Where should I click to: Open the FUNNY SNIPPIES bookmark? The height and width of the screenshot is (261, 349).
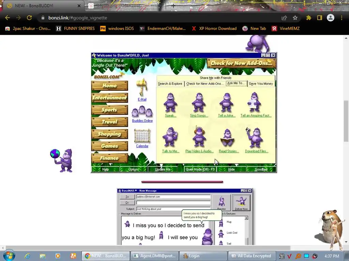pyautogui.click(x=75, y=29)
